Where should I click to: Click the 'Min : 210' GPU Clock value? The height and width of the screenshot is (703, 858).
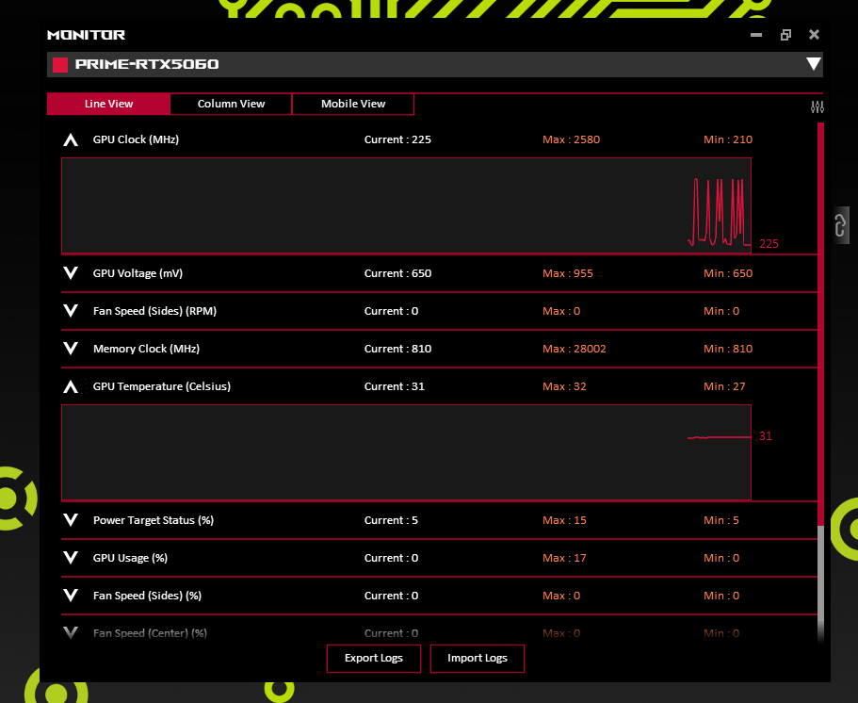(x=728, y=139)
